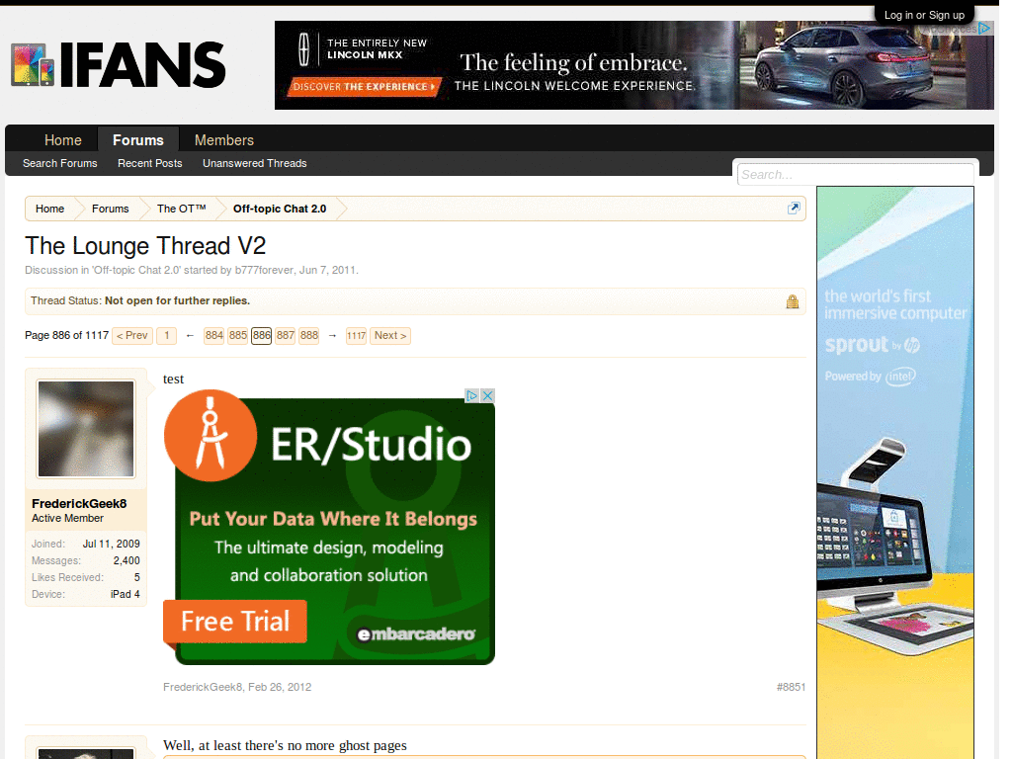Click Home in the breadcrumb
1012x759 pixels.
[x=49, y=209]
